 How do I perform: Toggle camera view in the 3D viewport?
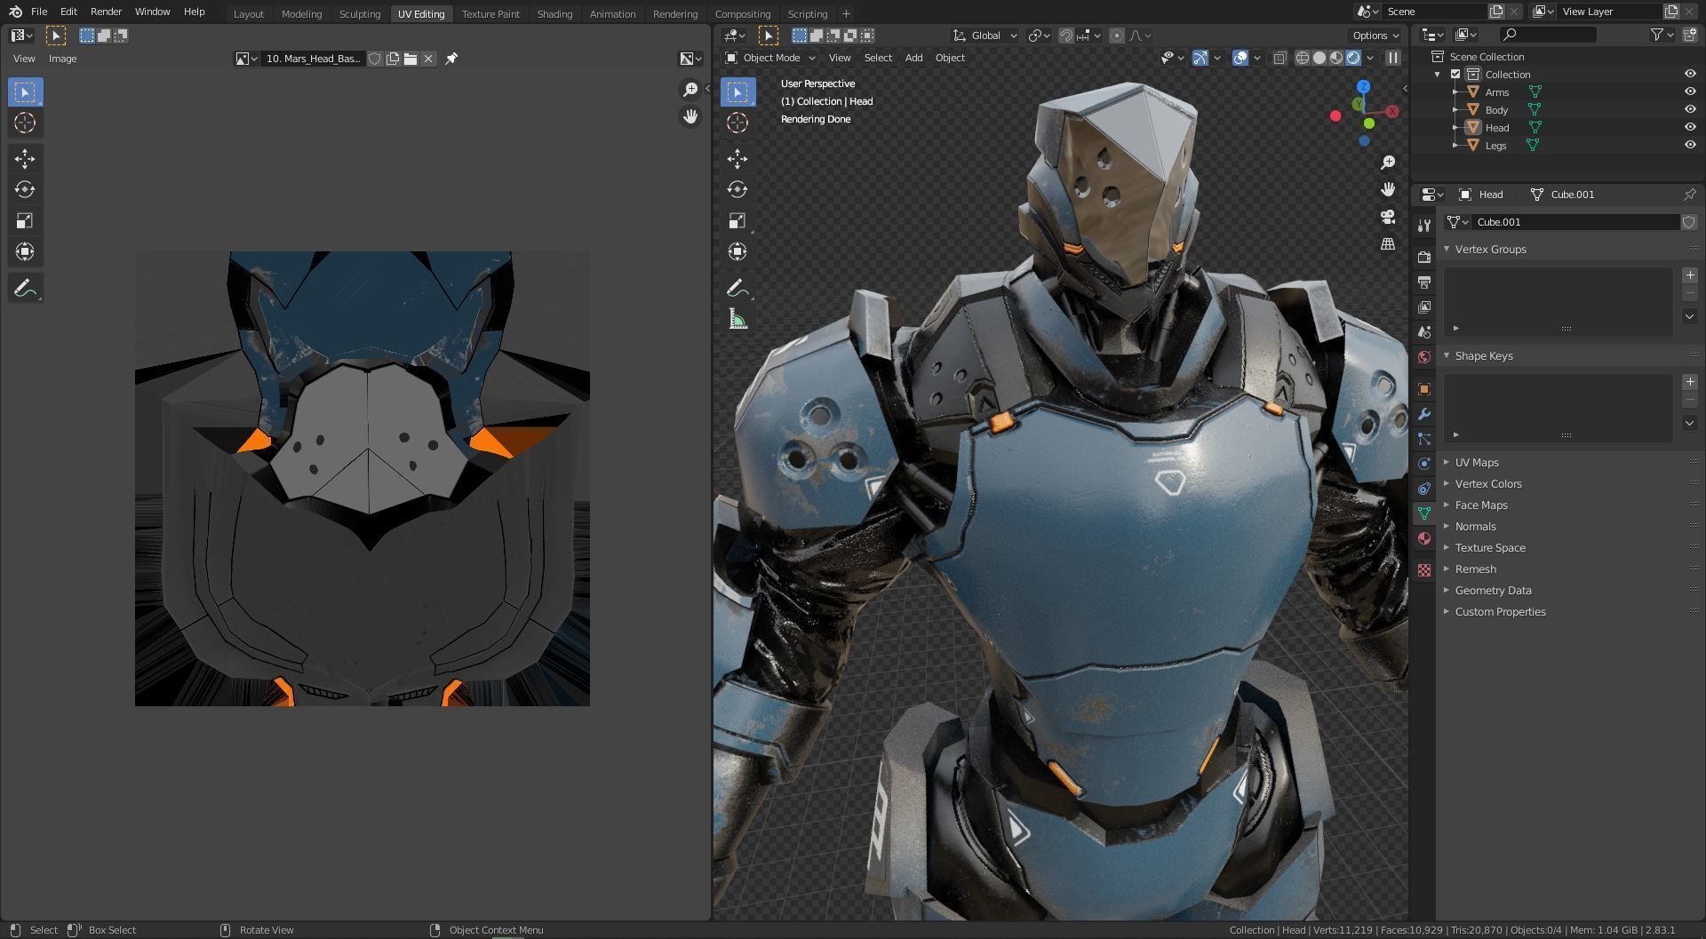click(x=1388, y=217)
